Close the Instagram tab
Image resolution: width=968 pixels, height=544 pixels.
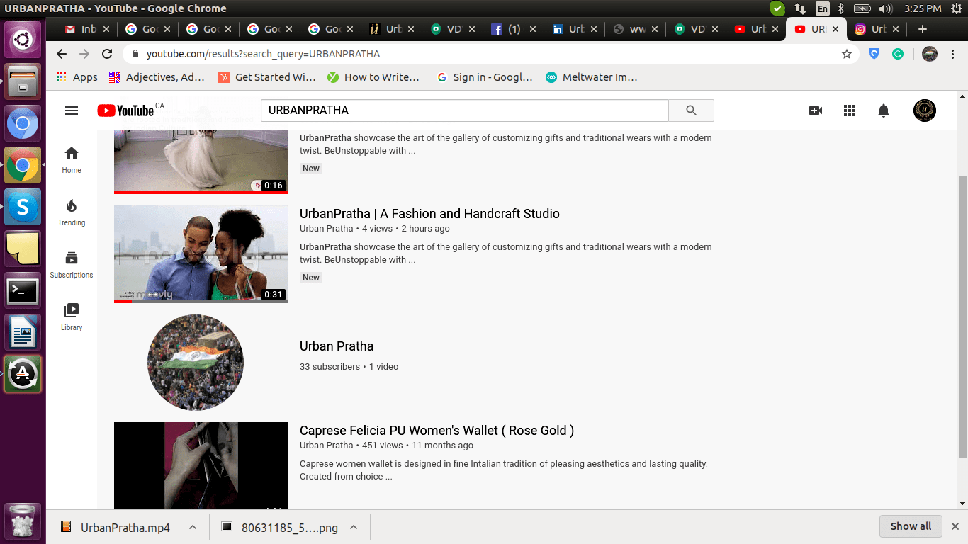pyautogui.click(x=896, y=29)
